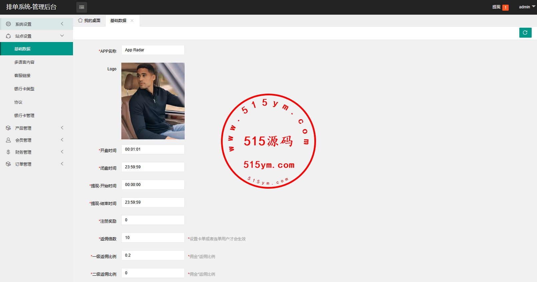Click the *返佣倍数 field label

108,239
